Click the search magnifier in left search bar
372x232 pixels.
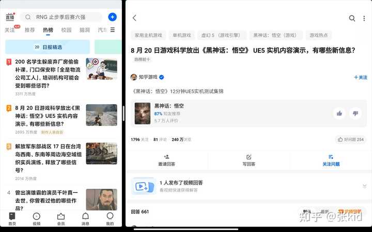(28, 17)
